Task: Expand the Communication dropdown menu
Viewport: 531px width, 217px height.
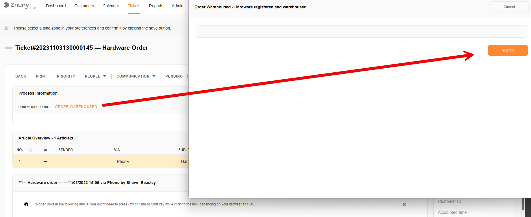Action: (136, 76)
